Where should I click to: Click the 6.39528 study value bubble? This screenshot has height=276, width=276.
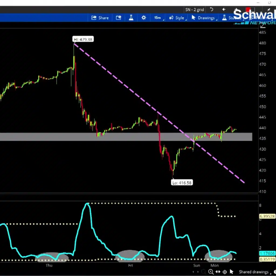pos(267,216)
